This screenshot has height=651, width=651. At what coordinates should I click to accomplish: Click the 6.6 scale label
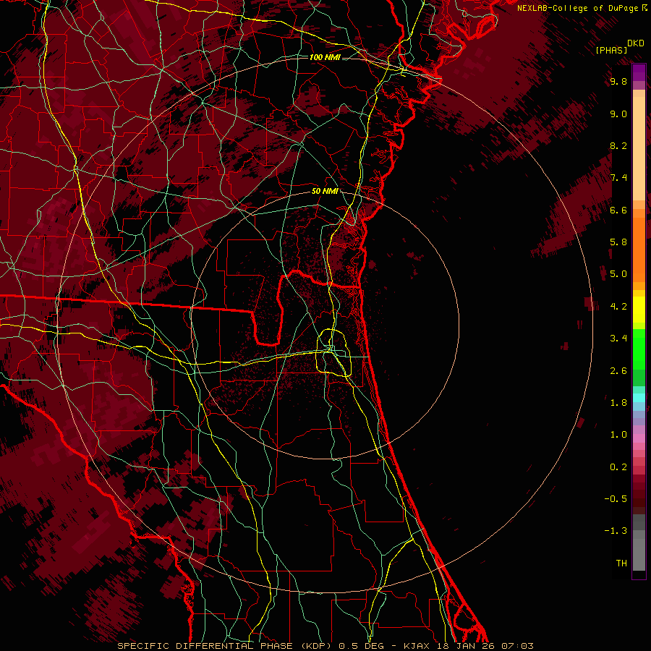pyautogui.click(x=618, y=210)
